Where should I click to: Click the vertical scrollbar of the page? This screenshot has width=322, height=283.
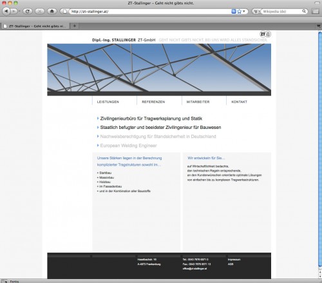point(320,150)
